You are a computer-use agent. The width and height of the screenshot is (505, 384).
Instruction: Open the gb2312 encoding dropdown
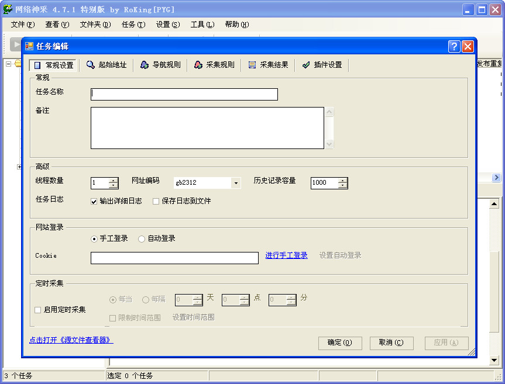coord(236,183)
